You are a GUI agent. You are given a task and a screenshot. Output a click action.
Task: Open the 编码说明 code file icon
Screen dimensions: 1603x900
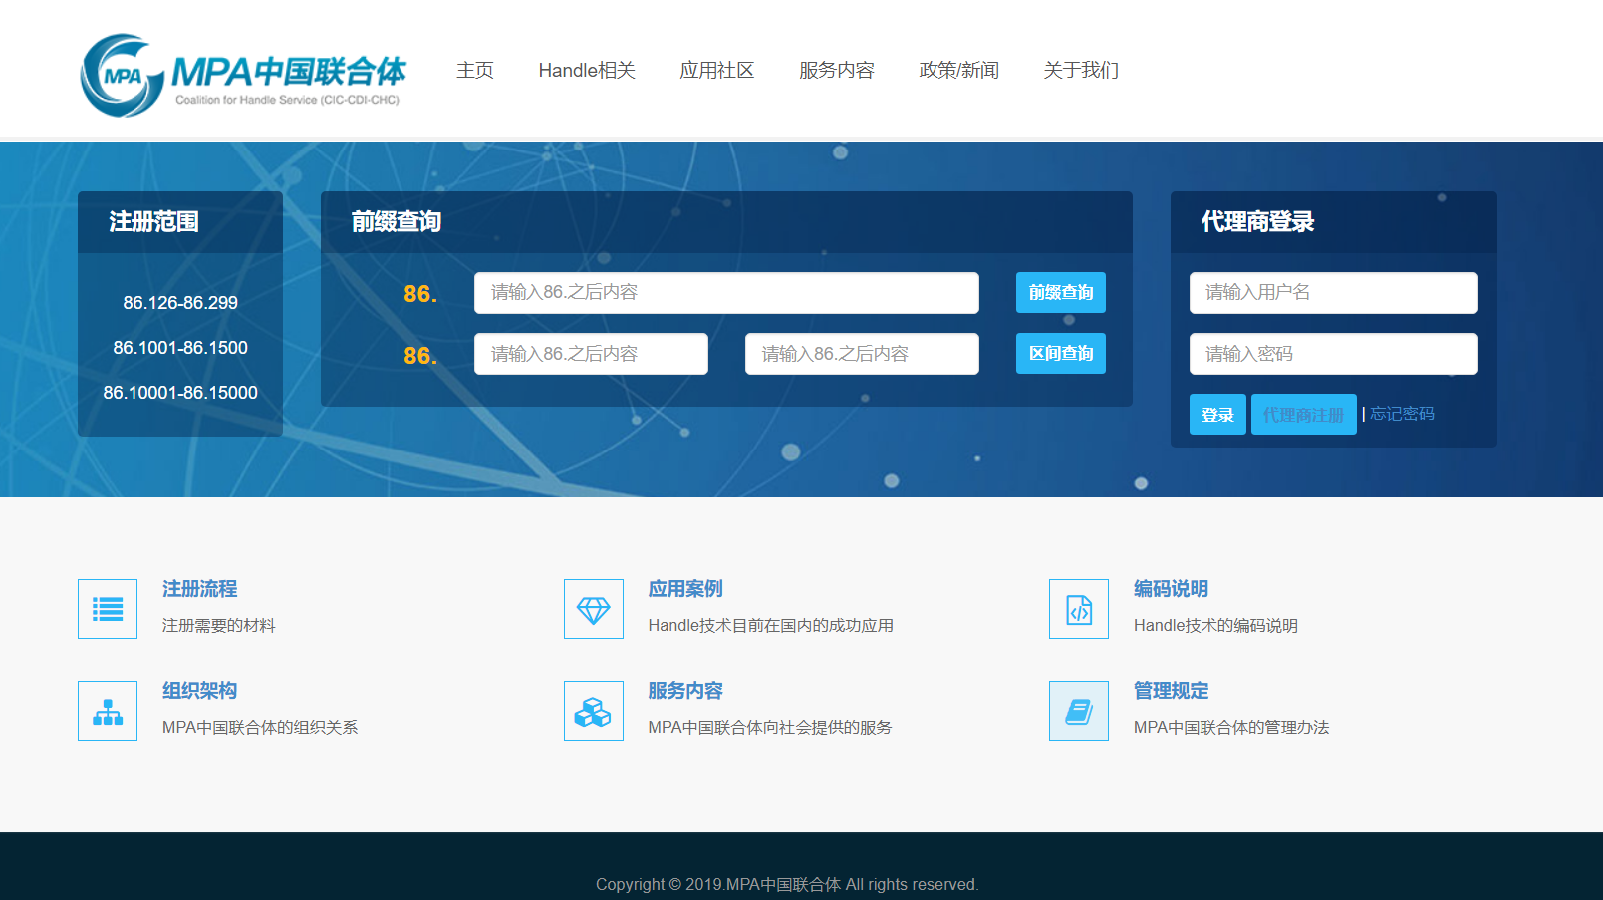[x=1079, y=609]
